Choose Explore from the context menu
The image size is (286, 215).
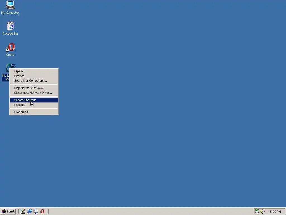[34, 76]
